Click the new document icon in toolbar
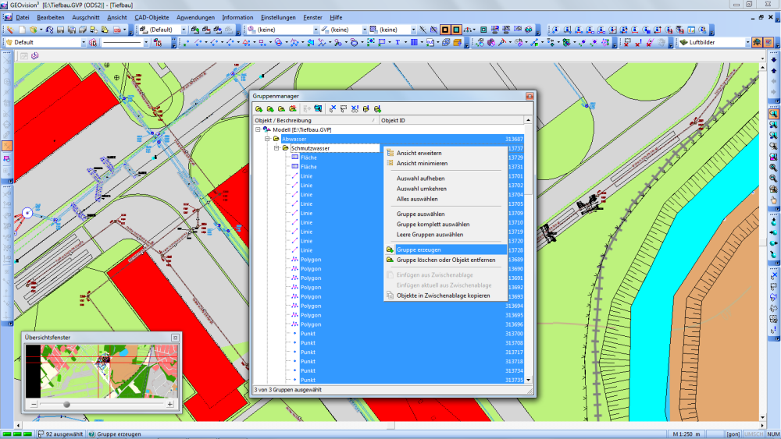 [23, 30]
